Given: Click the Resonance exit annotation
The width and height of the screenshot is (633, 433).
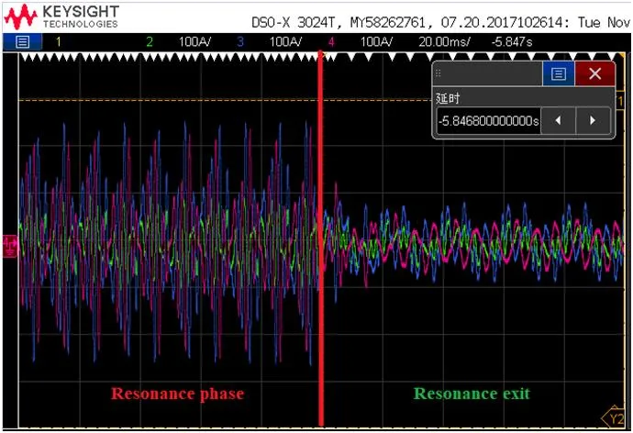Looking at the screenshot, I should (x=471, y=394).
